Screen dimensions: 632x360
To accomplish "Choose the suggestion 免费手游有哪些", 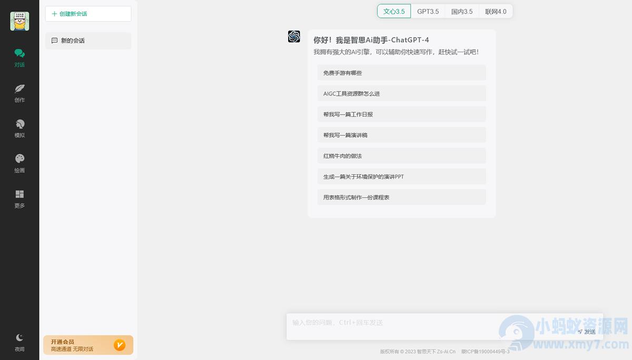I will tap(401, 73).
